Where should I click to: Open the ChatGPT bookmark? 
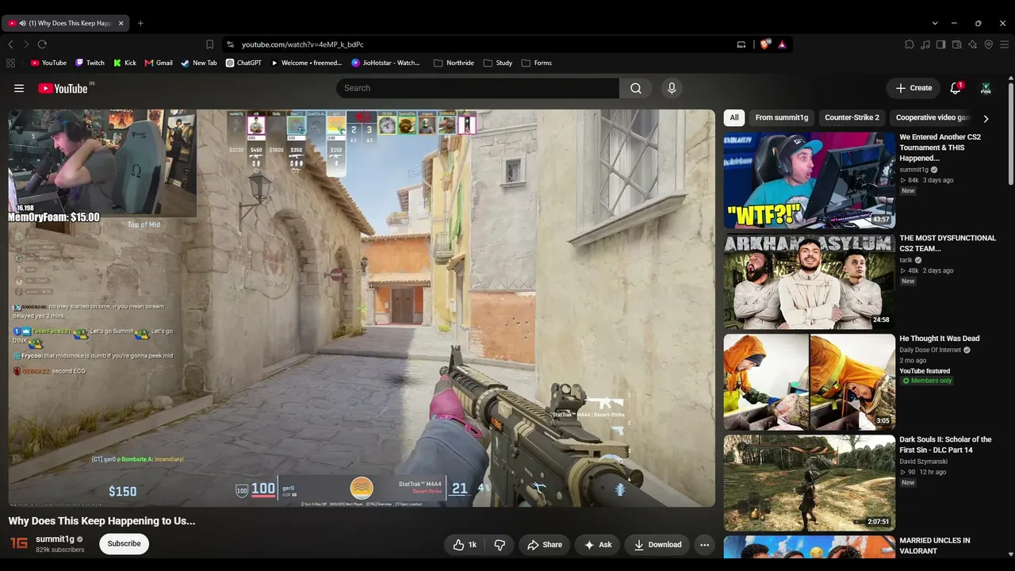[x=243, y=63]
